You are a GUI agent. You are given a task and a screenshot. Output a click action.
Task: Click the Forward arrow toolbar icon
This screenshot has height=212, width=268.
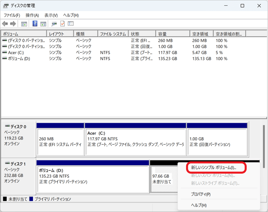click(13, 24)
